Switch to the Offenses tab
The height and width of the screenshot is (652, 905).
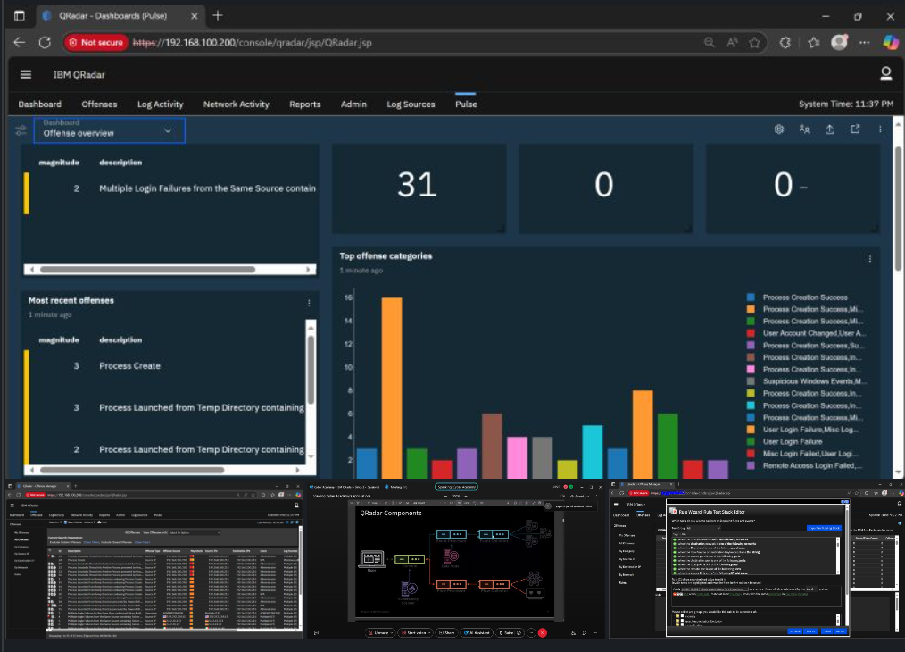[99, 104]
